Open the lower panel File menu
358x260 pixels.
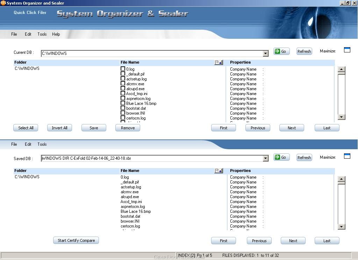(x=14, y=144)
